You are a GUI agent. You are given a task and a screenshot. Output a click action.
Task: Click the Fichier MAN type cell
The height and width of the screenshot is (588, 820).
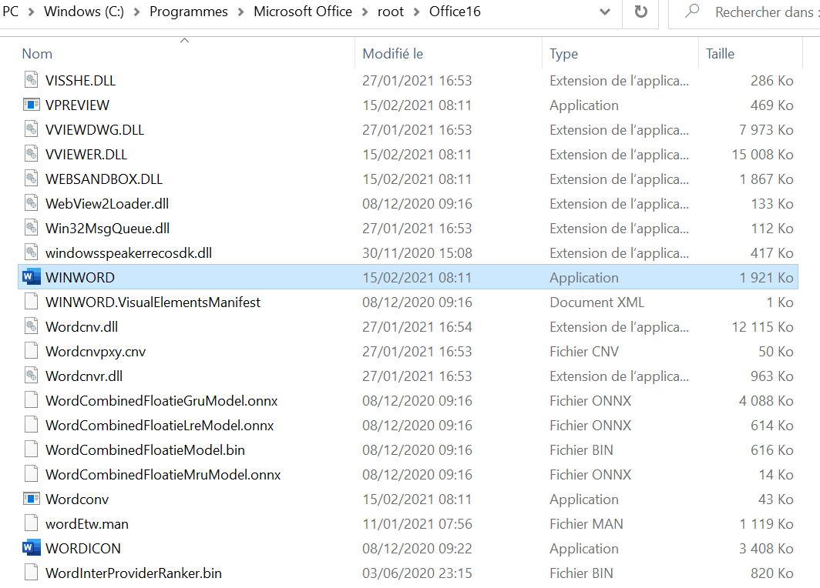pyautogui.click(x=586, y=524)
